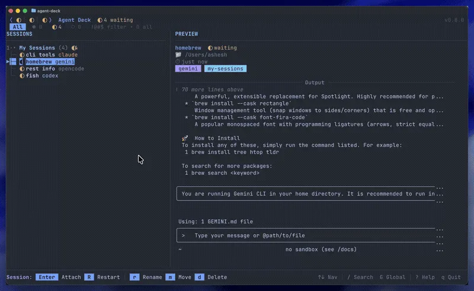The image size is (474, 291).
Task: Click the Restart label in footer
Action: (x=108, y=277)
